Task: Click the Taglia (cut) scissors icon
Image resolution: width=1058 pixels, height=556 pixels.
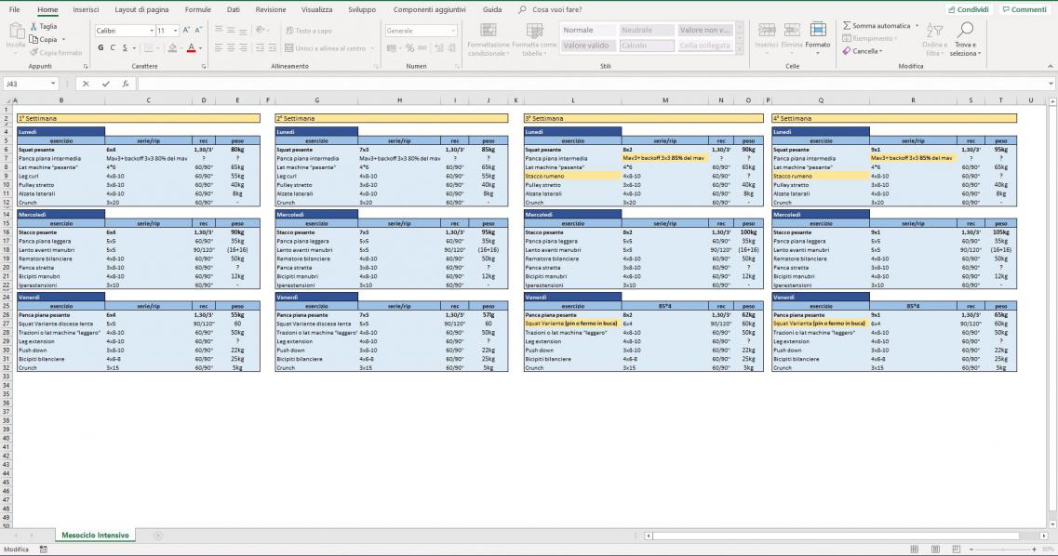Action: coord(33,26)
